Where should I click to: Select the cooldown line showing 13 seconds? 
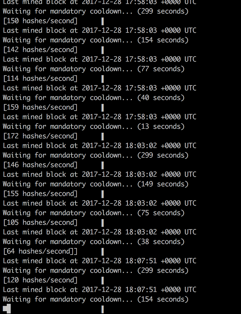(x=94, y=127)
